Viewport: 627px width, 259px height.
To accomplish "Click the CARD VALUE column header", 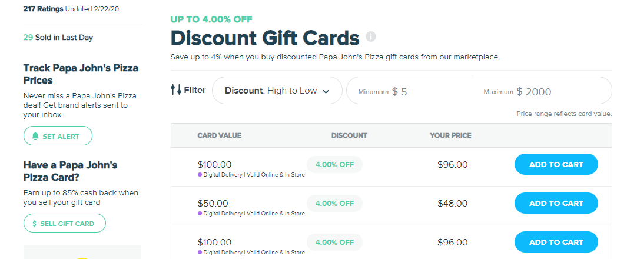I will tap(219, 135).
